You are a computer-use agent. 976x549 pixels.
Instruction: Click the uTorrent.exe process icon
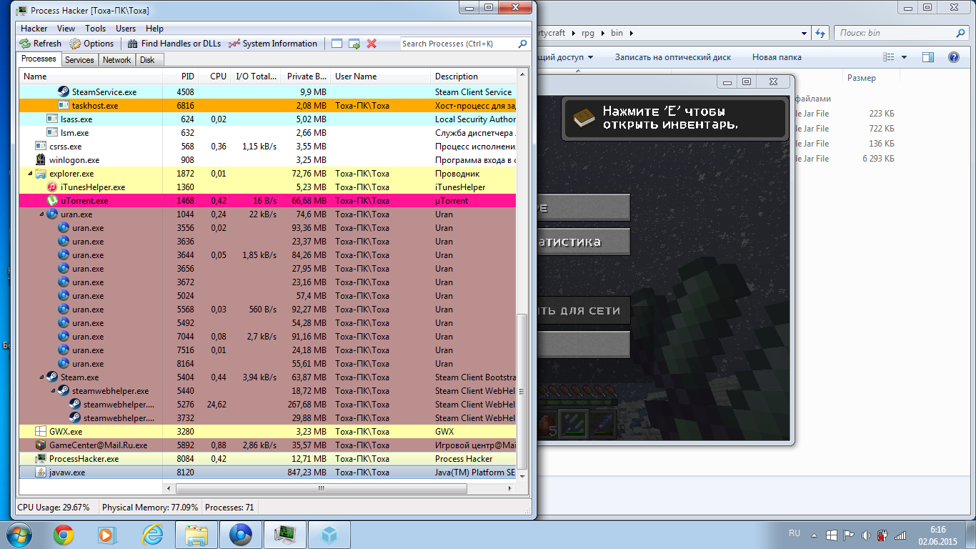[x=52, y=201]
